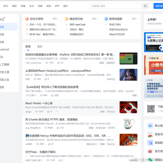Click the JavaScript tag on Charles article

101,128
